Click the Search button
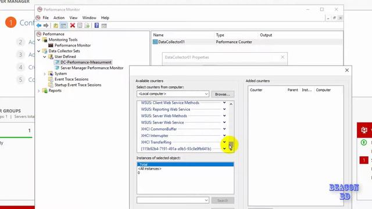372x209 pixels. click(223, 200)
